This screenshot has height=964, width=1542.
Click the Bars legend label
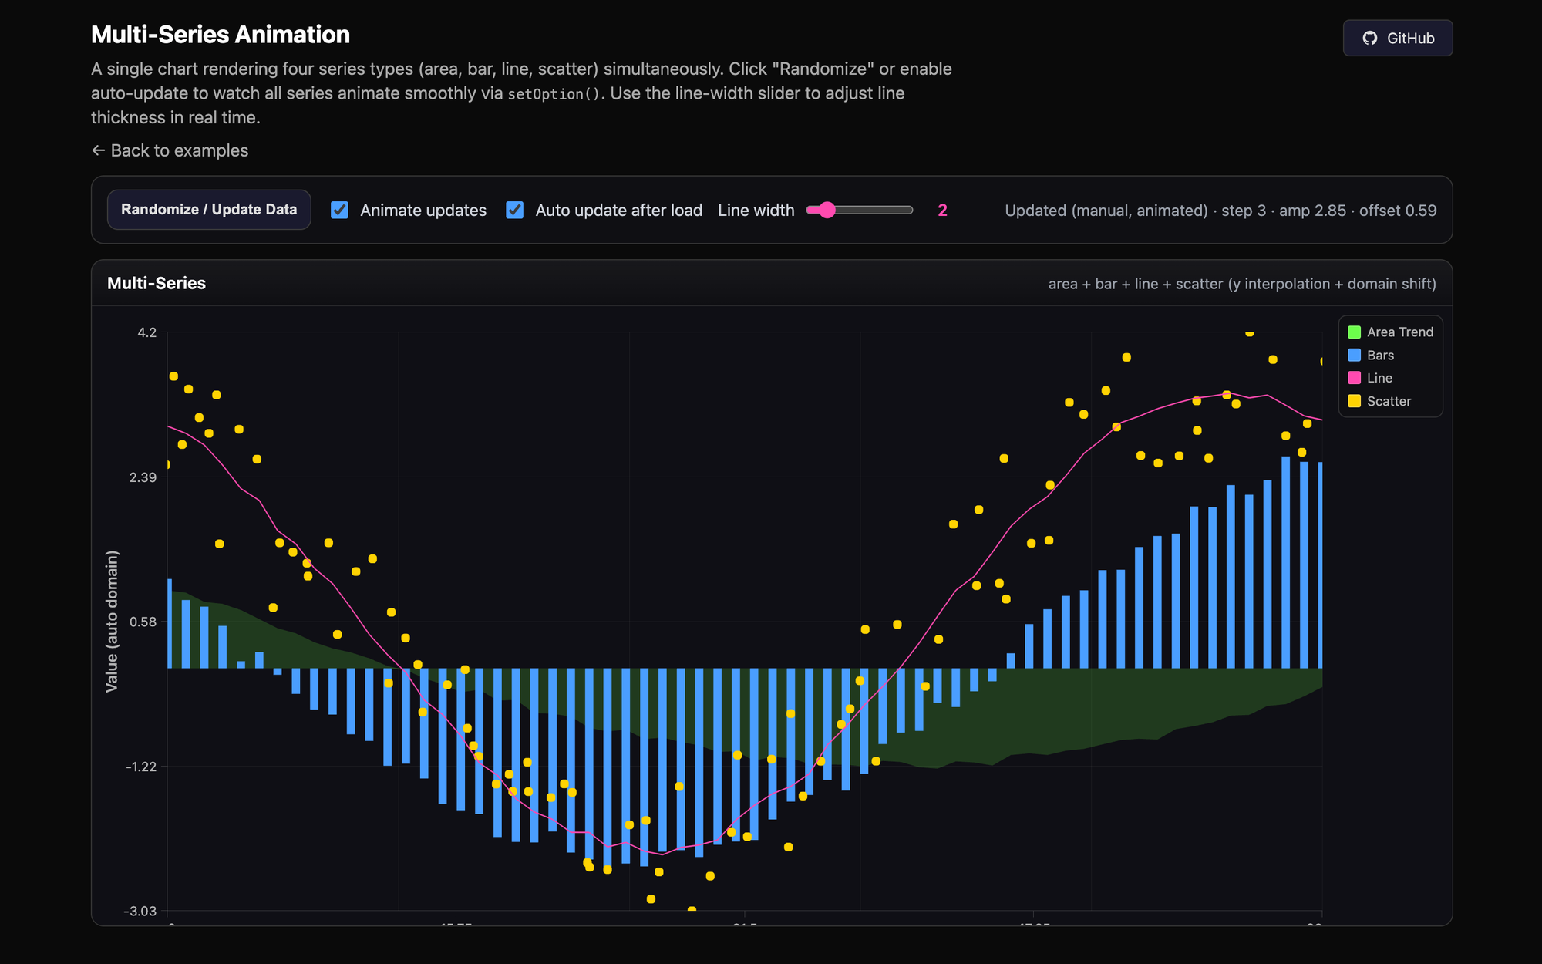1380,356
